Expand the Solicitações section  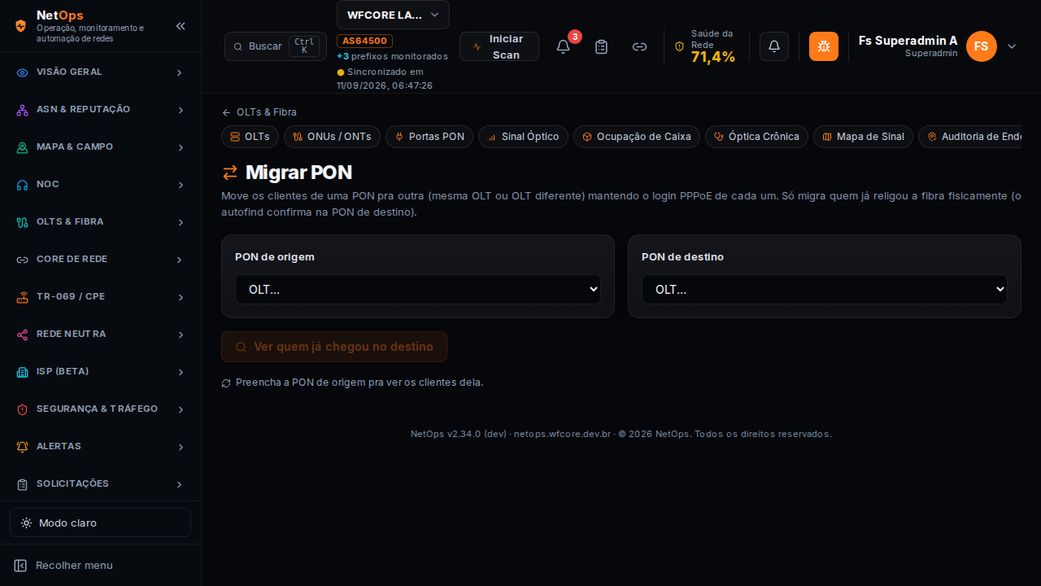click(x=100, y=484)
